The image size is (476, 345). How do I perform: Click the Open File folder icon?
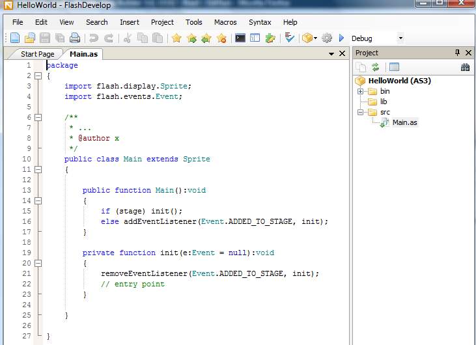click(30, 38)
